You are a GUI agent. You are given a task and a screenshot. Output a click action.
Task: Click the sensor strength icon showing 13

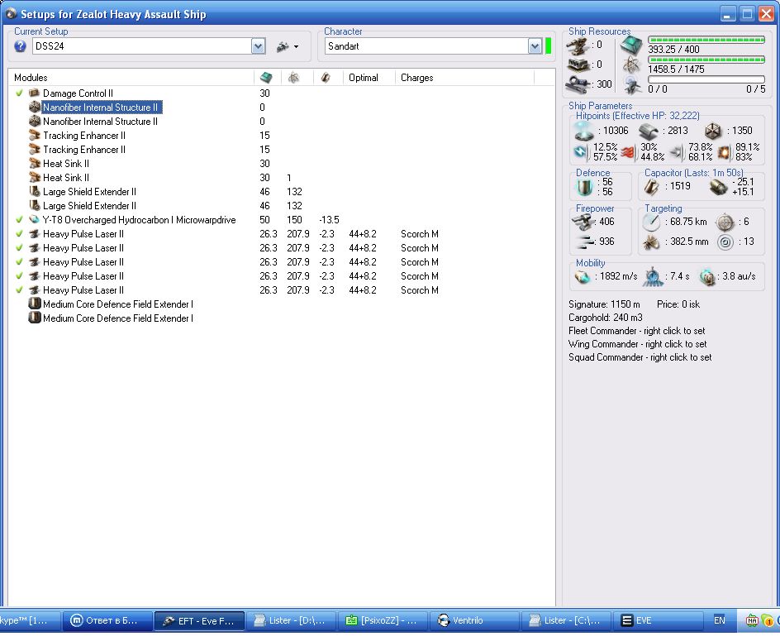point(725,242)
